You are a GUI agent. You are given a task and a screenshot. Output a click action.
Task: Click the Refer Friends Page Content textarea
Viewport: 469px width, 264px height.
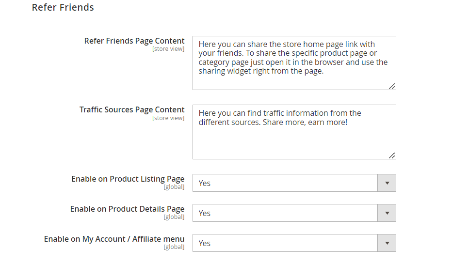click(x=294, y=63)
